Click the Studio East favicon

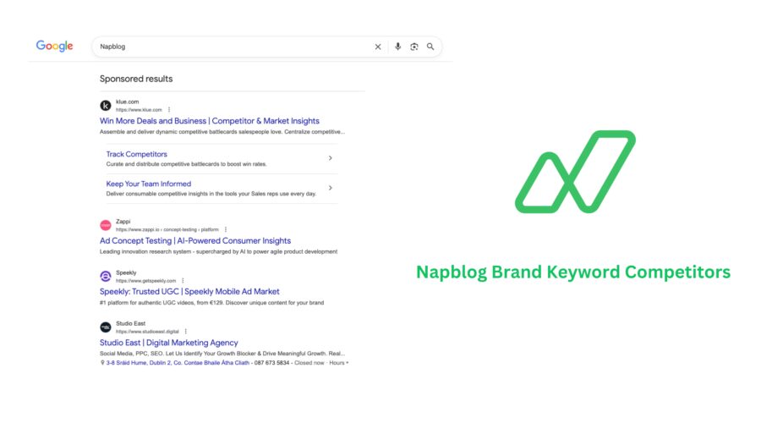pos(106,327)
